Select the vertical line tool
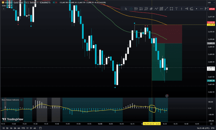 (181, 9)
